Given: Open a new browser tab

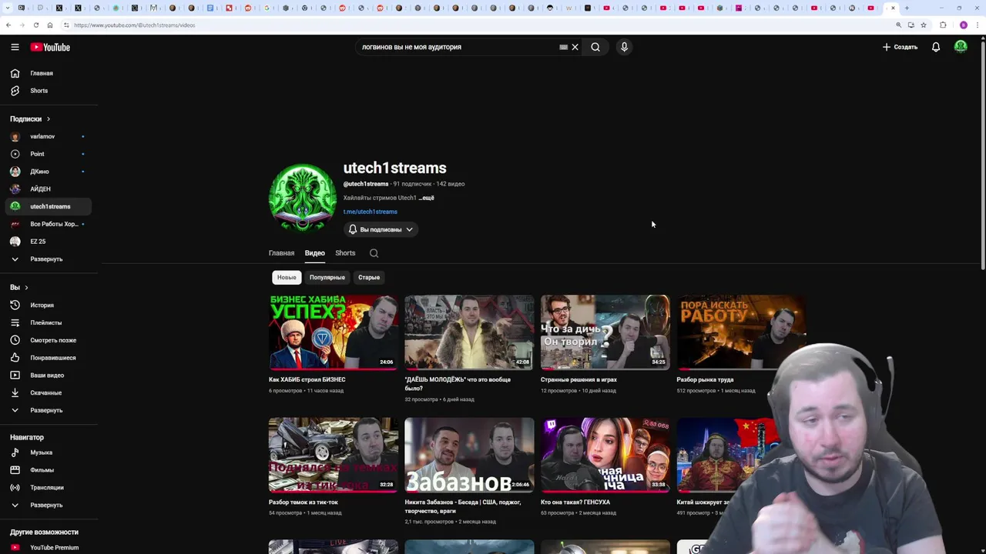Looking at the screenshot, I should [907, 8].
